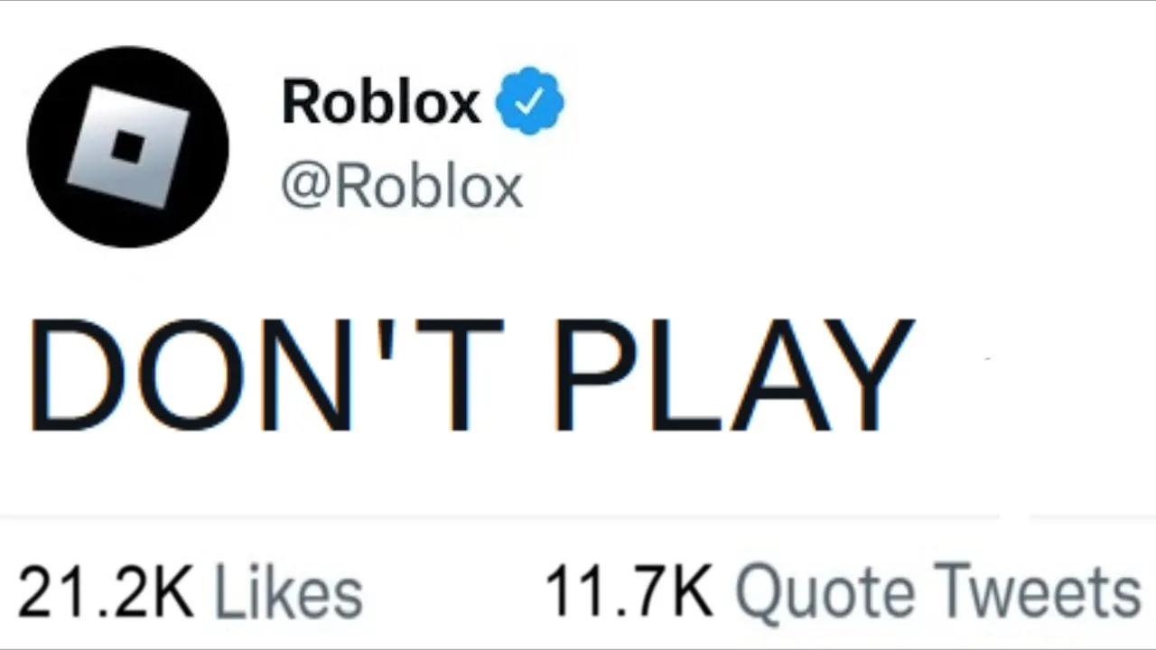
Task: Click the word Tweets in the stats row
Action: click(x=1037, y=593)
